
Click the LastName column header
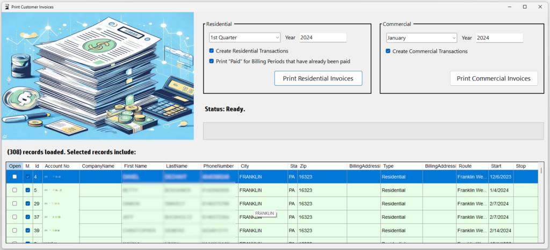pyautogui.click(x=182, y=166)
